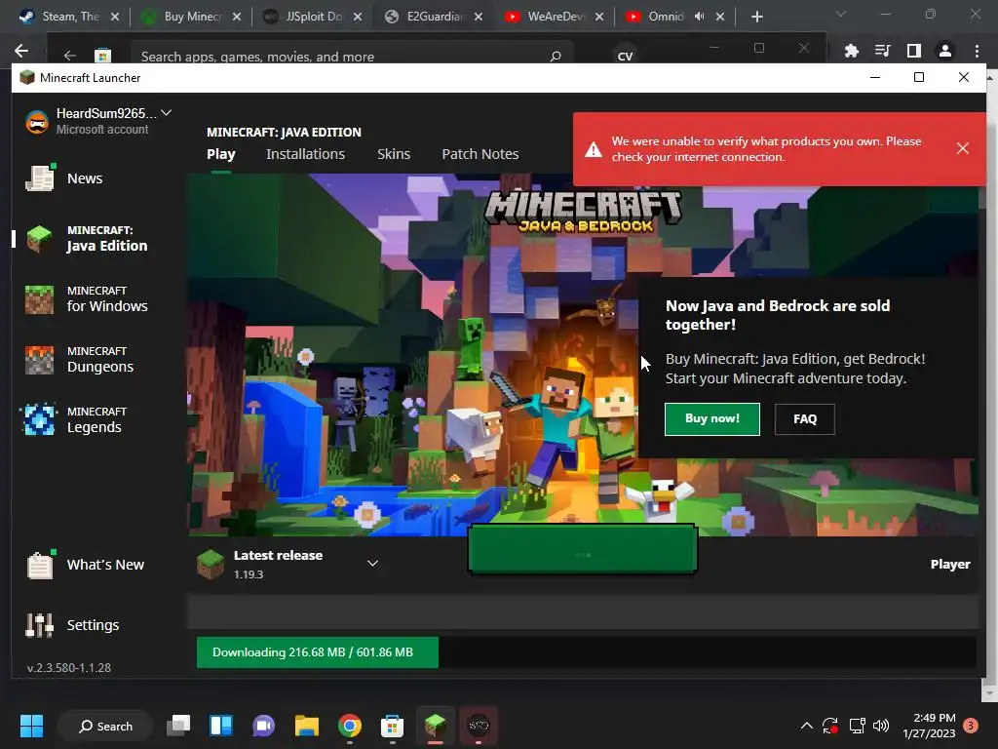
Task: Click the Microsoft Store search field
Action: click(352, 55)
